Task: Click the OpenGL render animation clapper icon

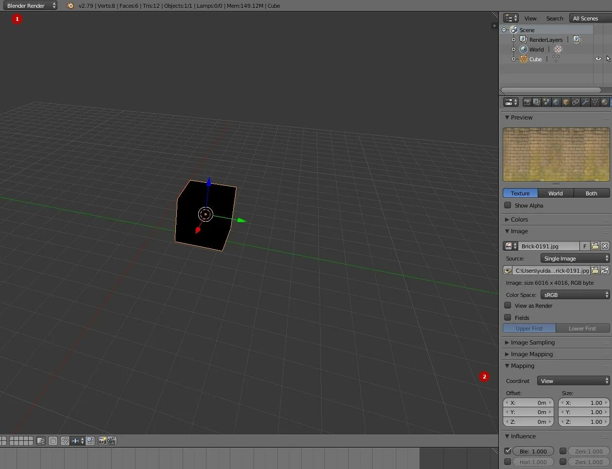Action: pyautogui.click(x=112, y=441)
